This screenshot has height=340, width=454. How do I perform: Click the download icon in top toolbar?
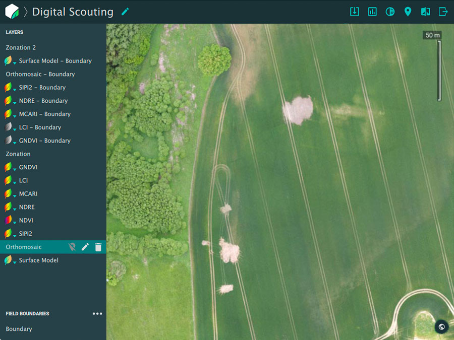(x=355, y=12)
